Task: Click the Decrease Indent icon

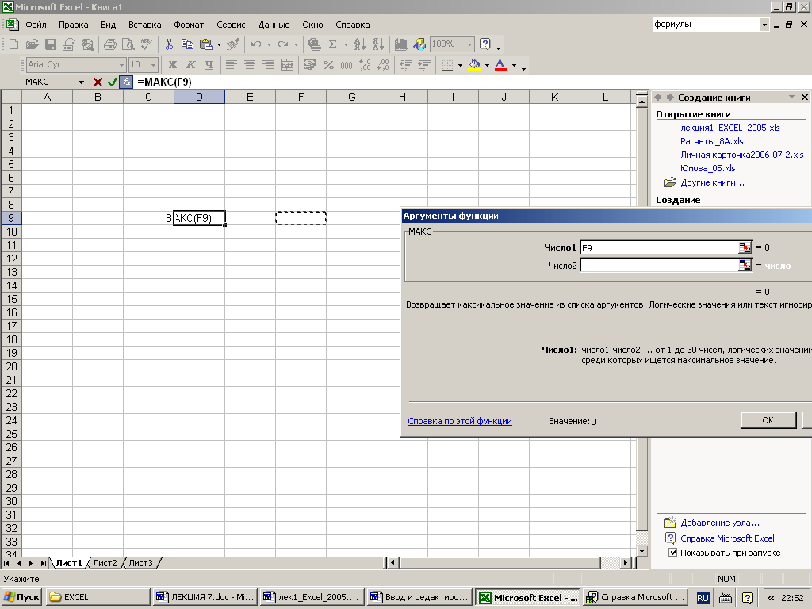Action: coord(406,65)
